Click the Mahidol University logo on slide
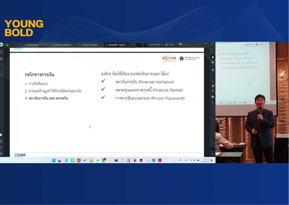 [x=189, y=58]
